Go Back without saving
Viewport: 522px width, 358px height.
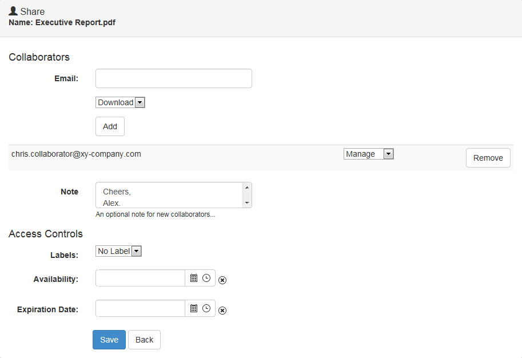point(144,339)
